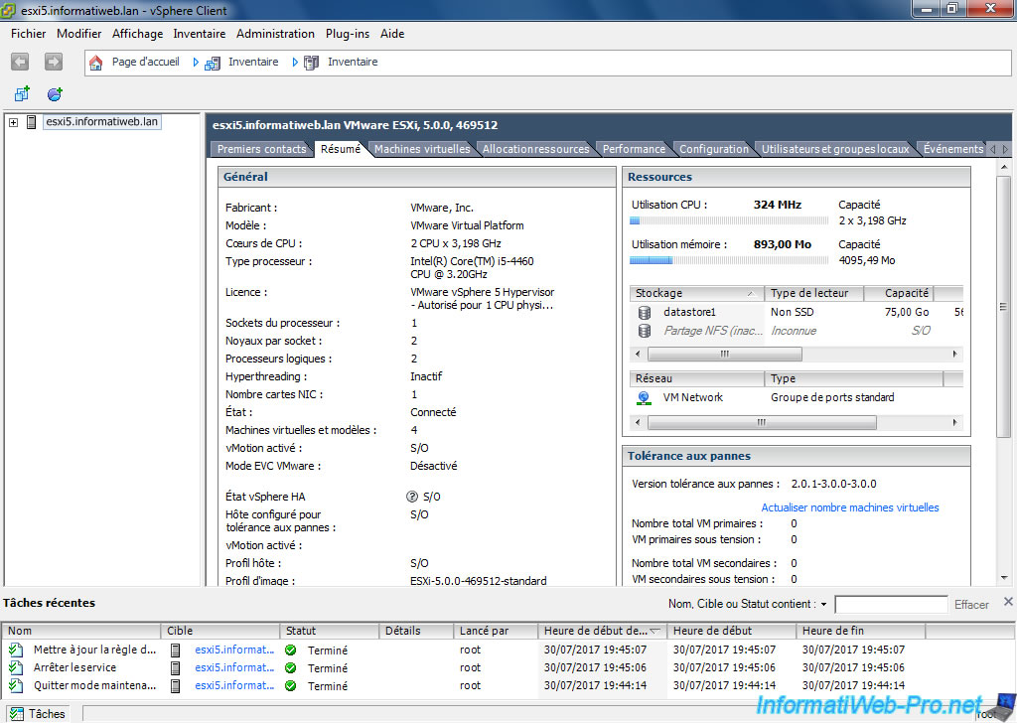Switch to the Machines virtuelles tab
Screen dimensions: 1017x723
422,149
